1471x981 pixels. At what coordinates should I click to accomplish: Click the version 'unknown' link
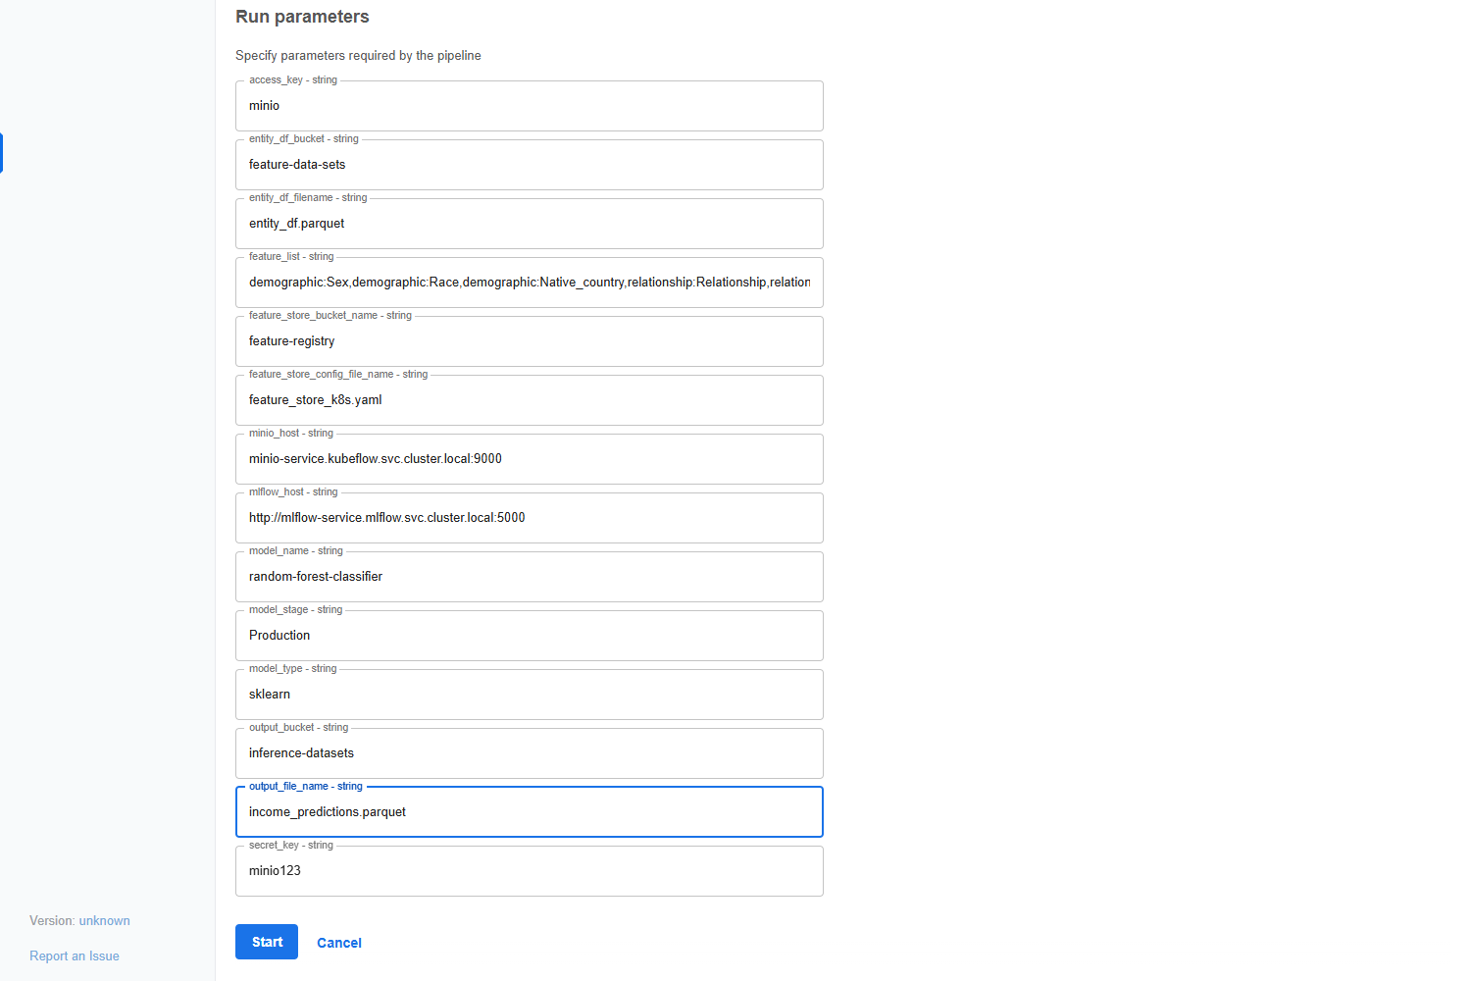[105, 921]
